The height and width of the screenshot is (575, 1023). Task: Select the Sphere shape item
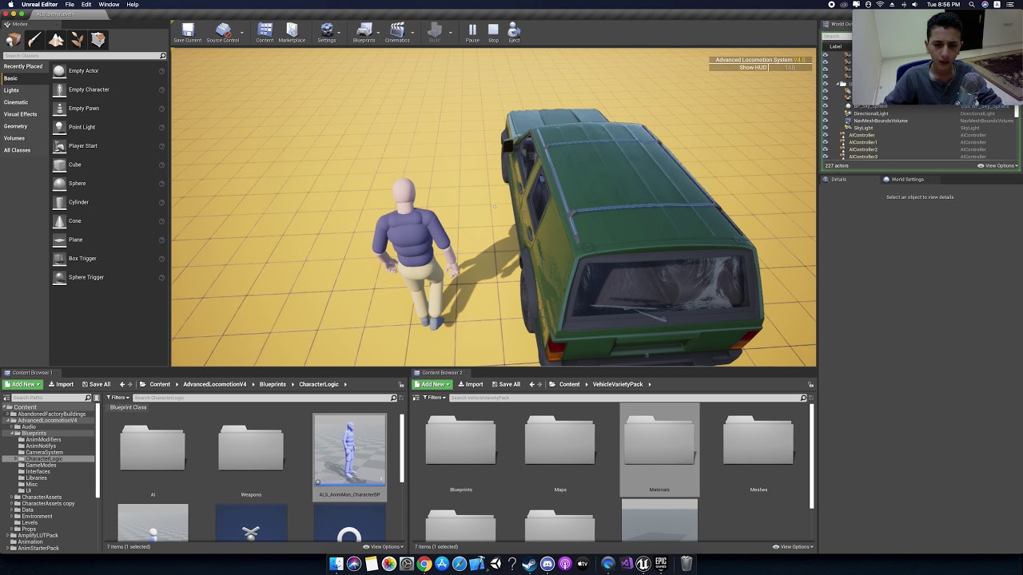(108, 184)
